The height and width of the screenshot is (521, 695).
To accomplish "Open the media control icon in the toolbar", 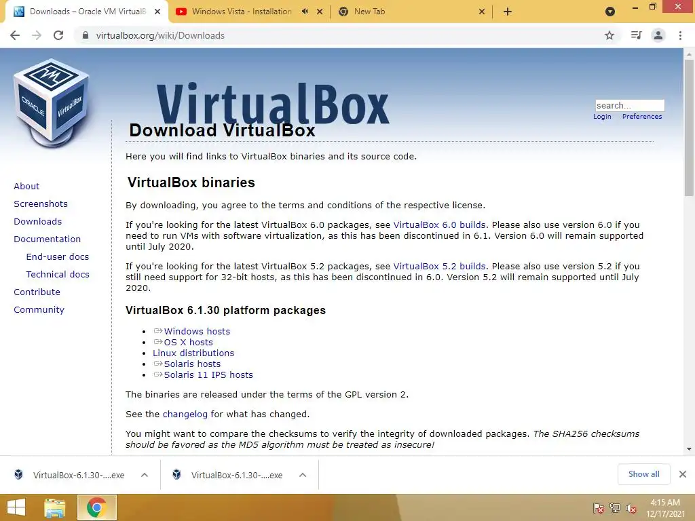I will pos(636,35).
